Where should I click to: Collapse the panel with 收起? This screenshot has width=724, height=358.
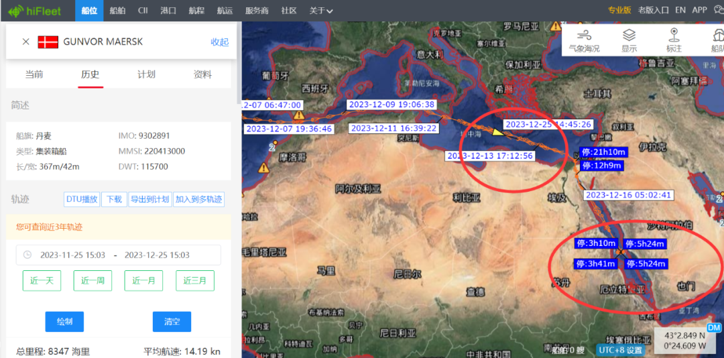click(220, 42)
